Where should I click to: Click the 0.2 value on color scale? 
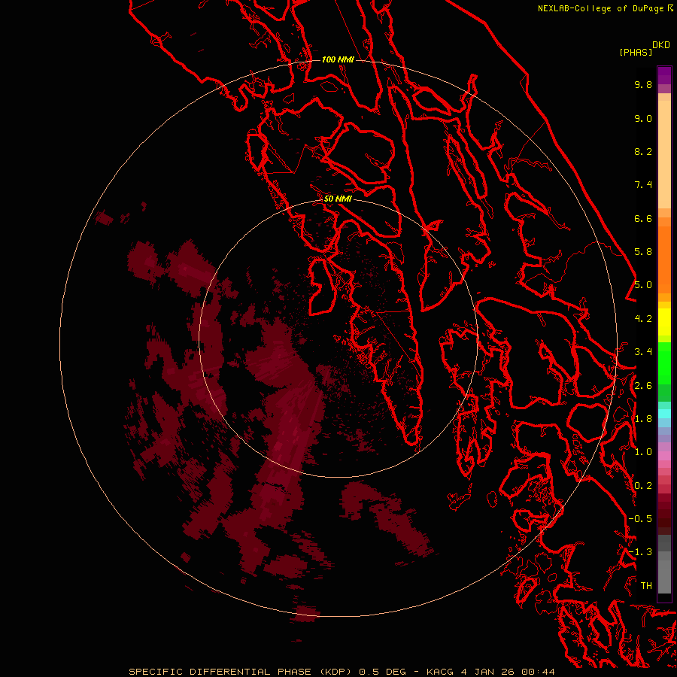(643, 486)
